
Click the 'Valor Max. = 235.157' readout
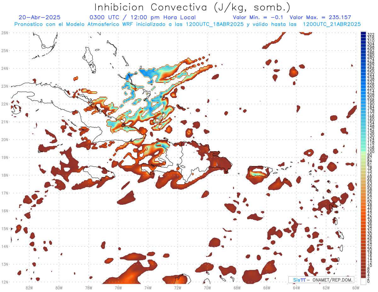320,18
